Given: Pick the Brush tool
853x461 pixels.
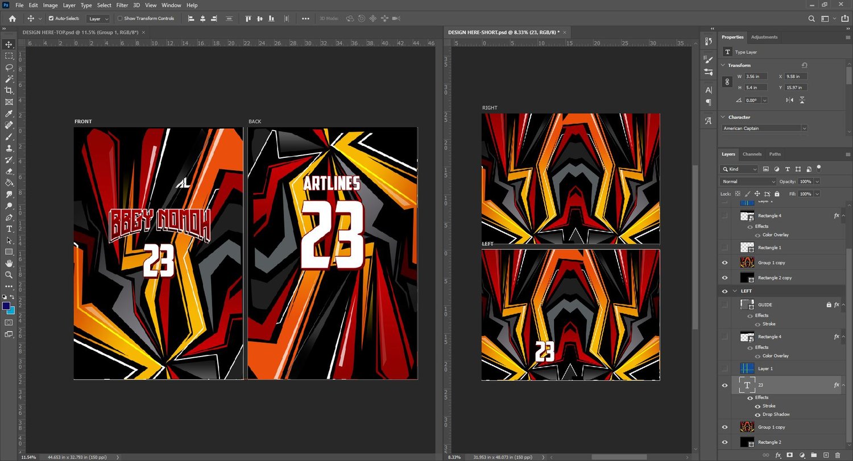Looking at the screenshot, I should coord(9,136).
